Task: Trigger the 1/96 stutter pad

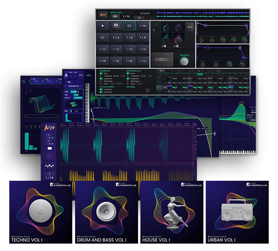Action: 129,61
